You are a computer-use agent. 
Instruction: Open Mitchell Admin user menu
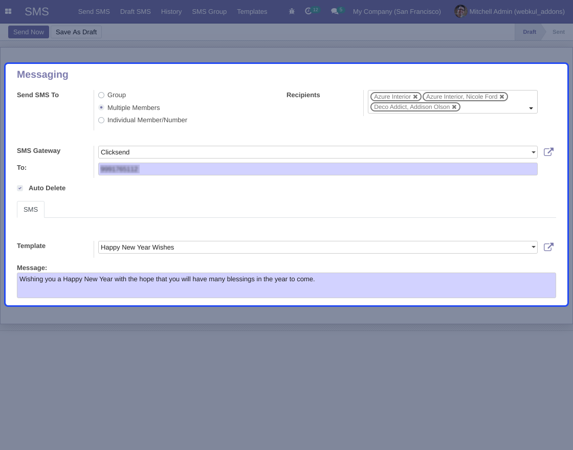coord(510,12)
